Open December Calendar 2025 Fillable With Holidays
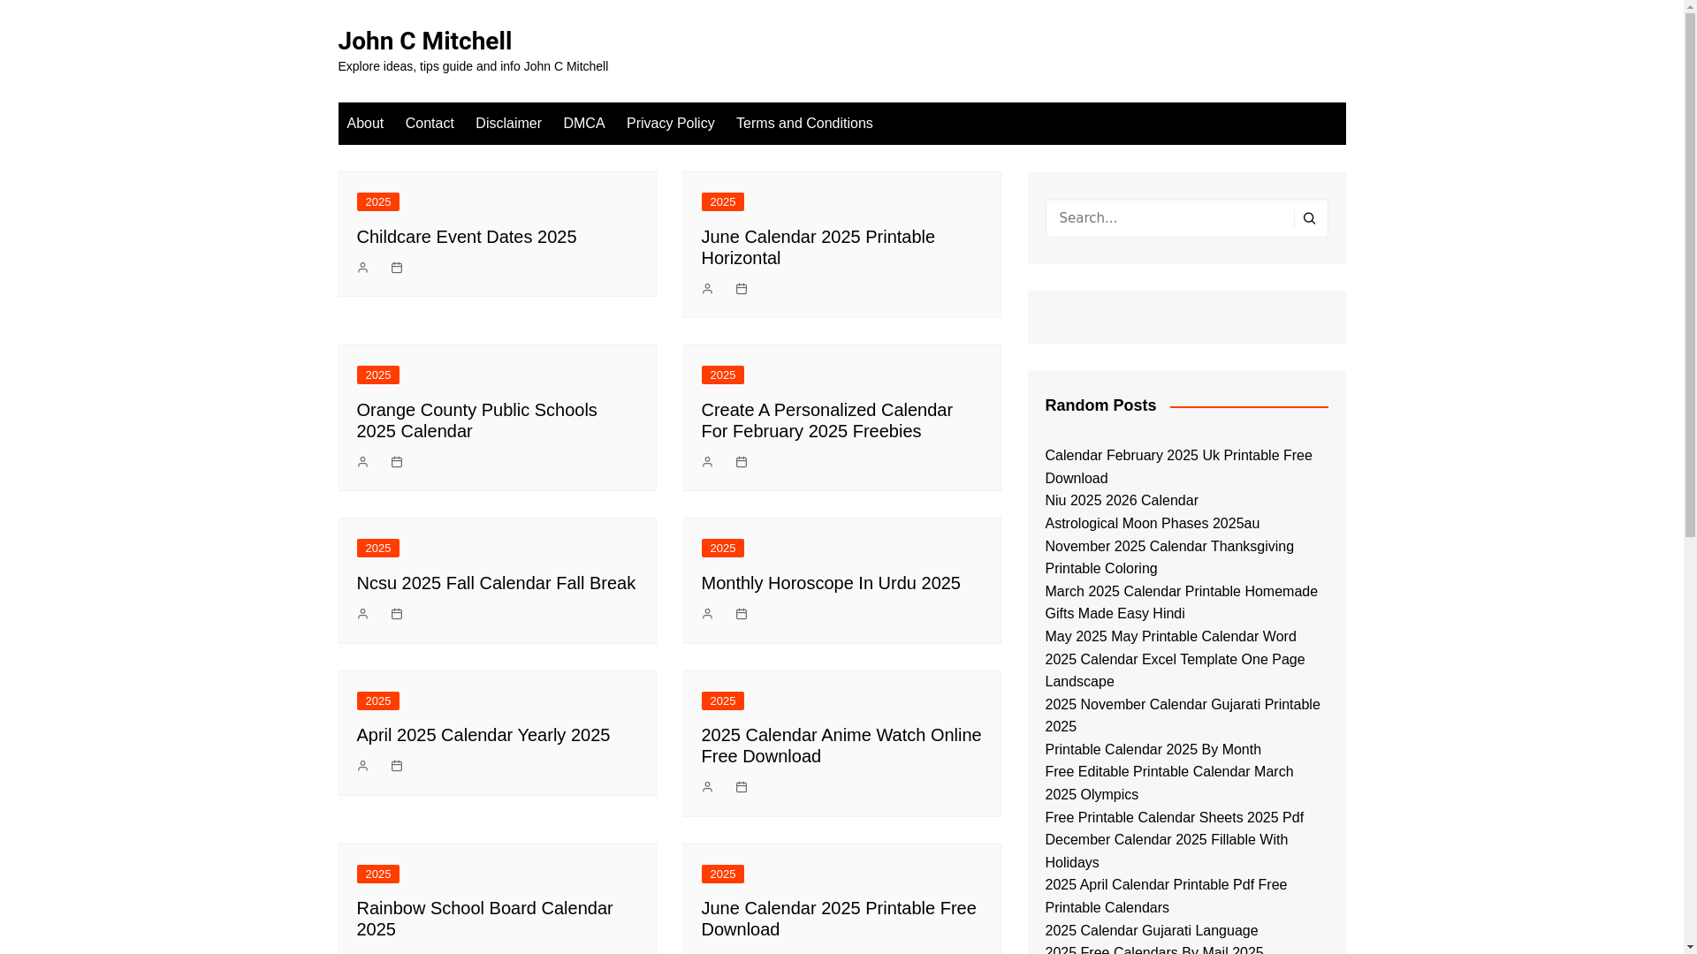The width and height of the screenshot is (1697, 954). (1166, 852)
